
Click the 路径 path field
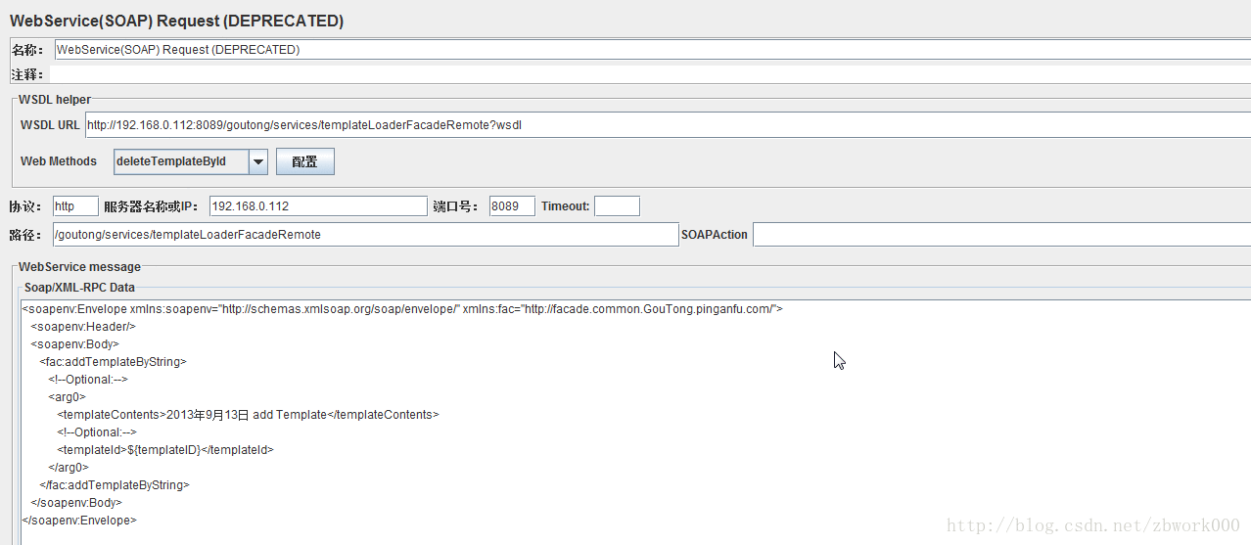pos(365,235)
